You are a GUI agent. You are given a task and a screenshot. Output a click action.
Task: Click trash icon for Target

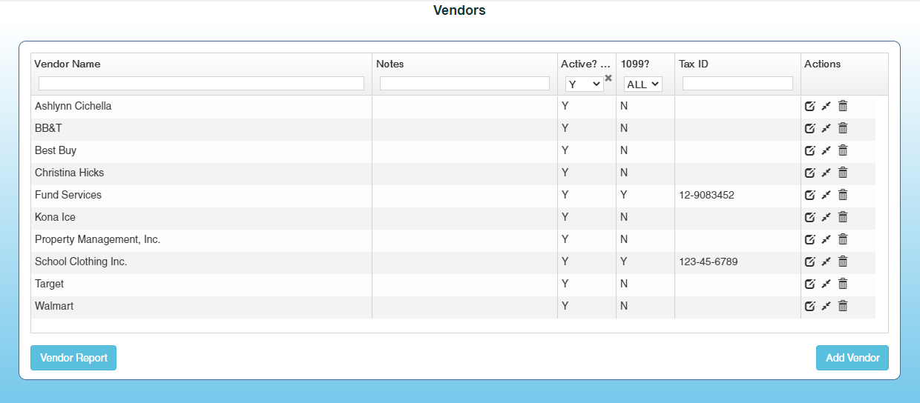point(843,284)
